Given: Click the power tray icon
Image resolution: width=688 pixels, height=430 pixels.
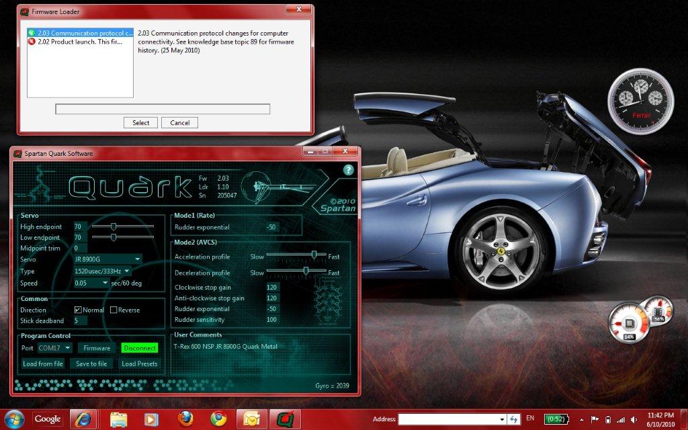Looking at the screenshot, I should [x=607, y=419].
